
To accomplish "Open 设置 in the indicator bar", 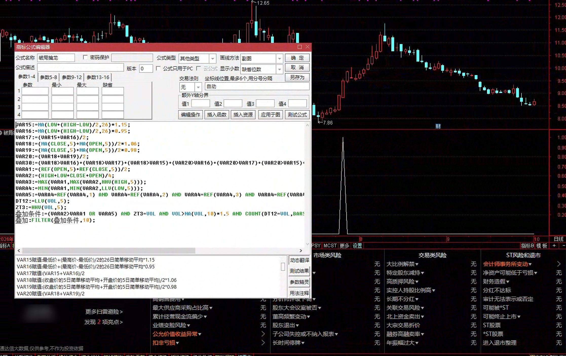I will (357, 246).
